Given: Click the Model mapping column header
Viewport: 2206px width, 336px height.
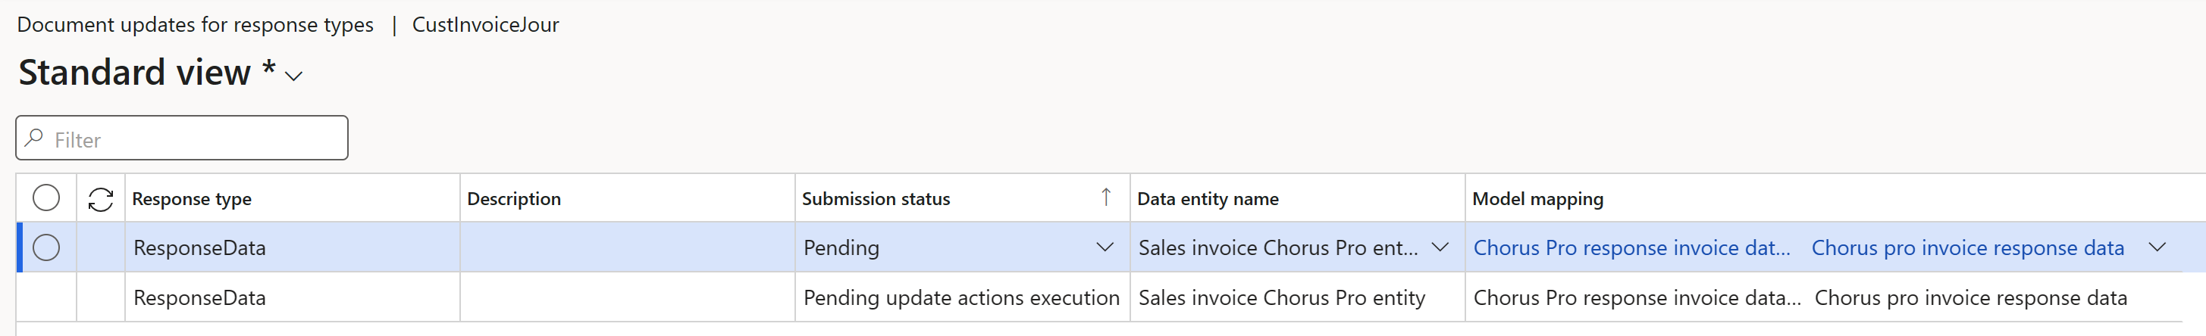Looking at the screenshot, I should [x=1537, y=199].
